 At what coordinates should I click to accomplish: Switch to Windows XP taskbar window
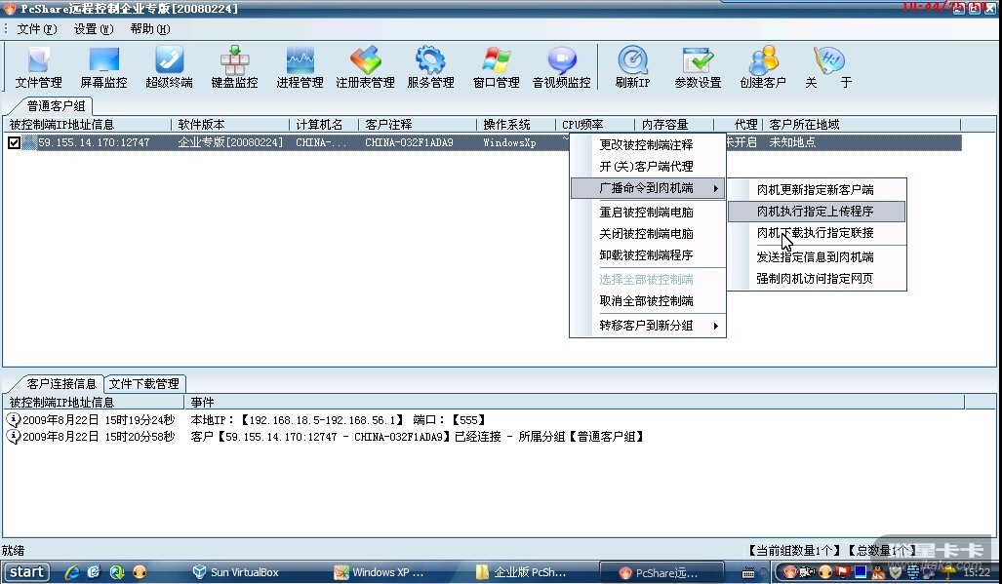380,572
